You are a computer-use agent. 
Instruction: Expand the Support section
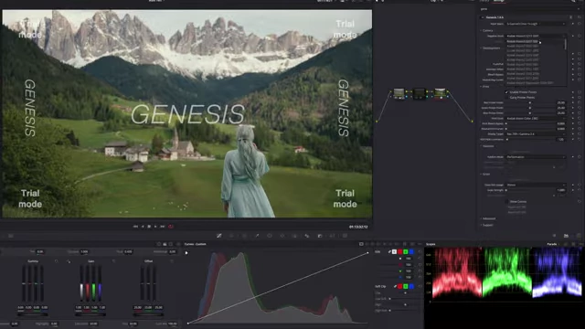tap(487, 225)
